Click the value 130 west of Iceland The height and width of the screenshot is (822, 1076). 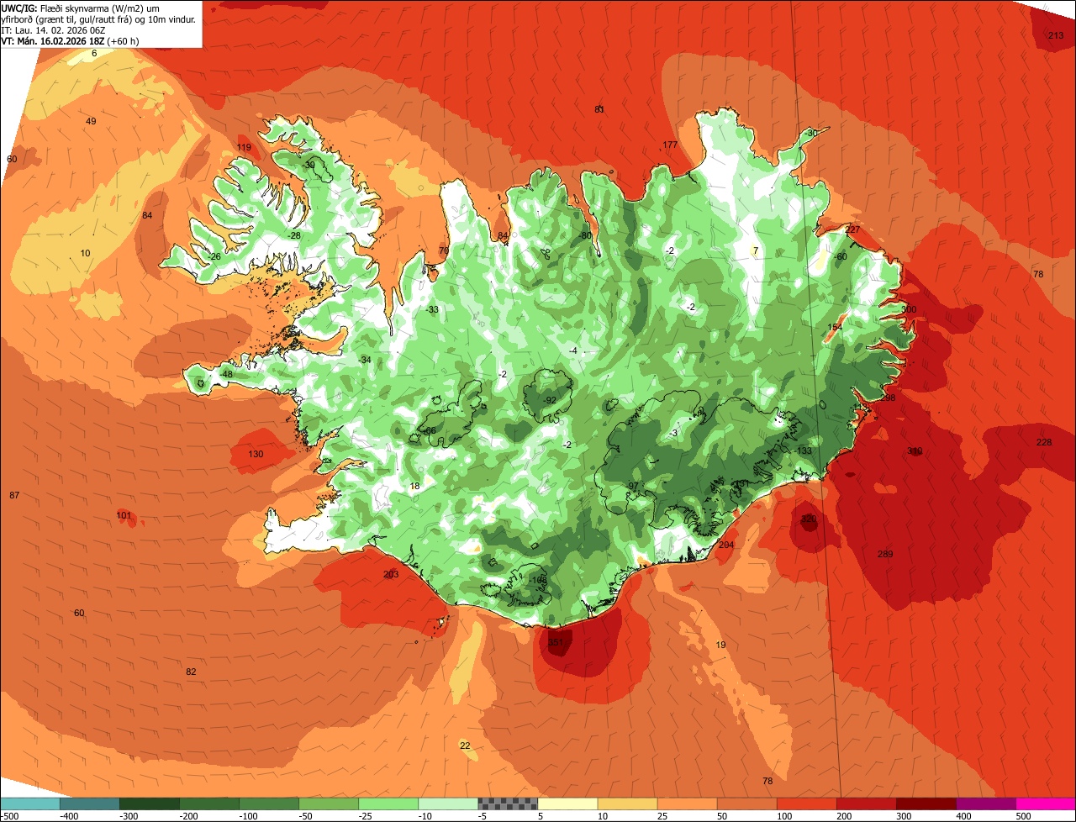256,454
